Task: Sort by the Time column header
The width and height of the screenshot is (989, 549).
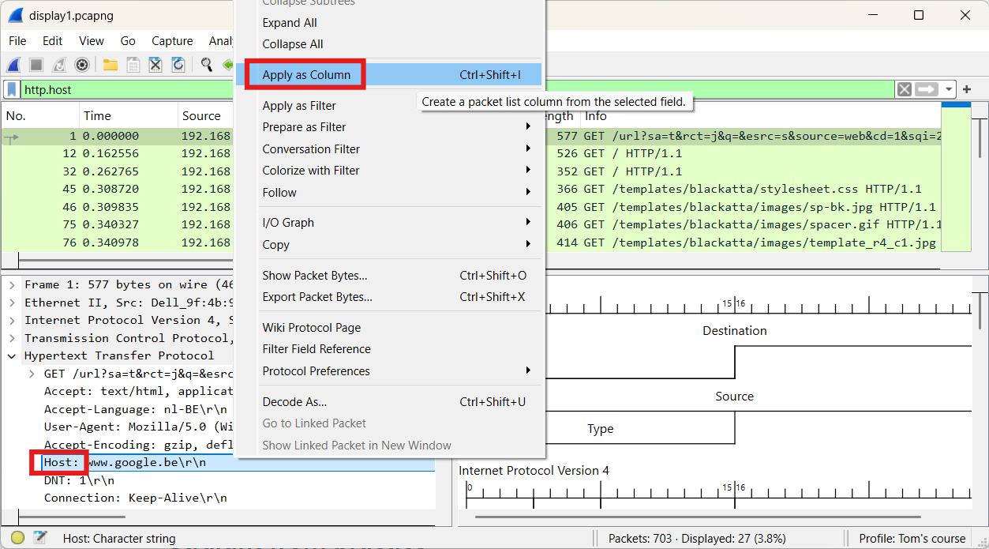Action: pos(128,116)
